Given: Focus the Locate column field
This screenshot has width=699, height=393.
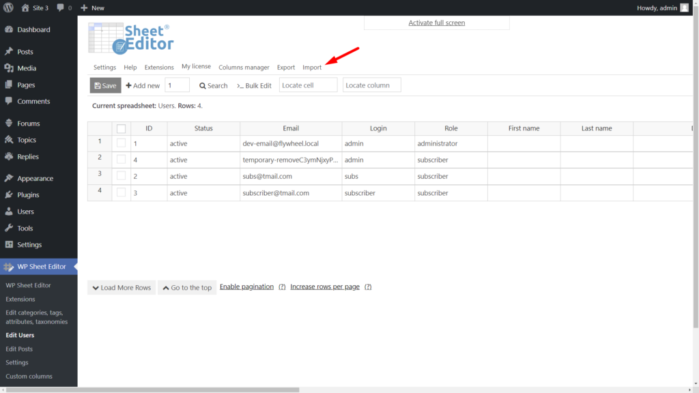Looking at the screenshot, I should coord(372,85).
